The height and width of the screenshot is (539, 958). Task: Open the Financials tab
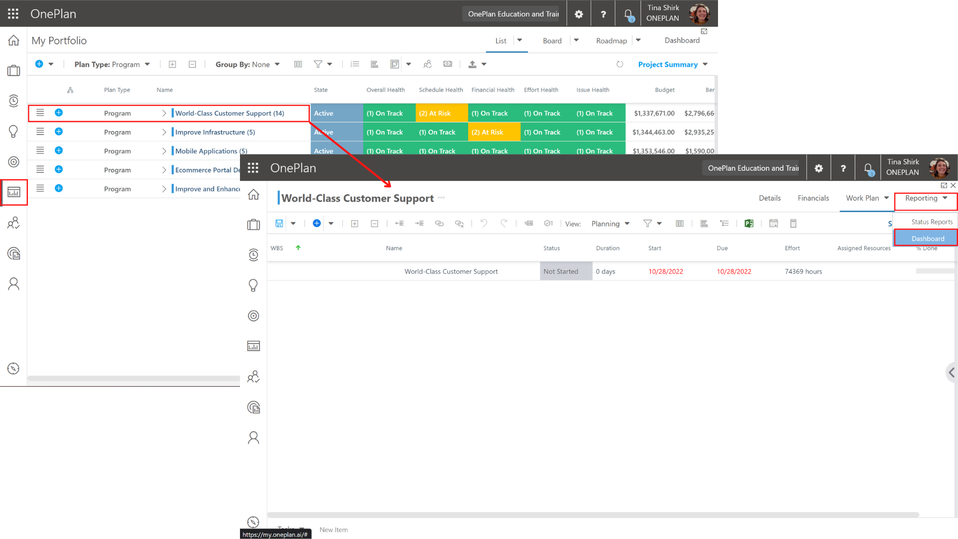(x=813, y=198)
